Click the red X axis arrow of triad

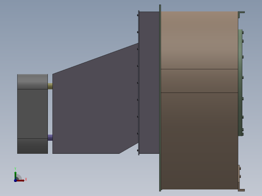click(x=21, y=180)
